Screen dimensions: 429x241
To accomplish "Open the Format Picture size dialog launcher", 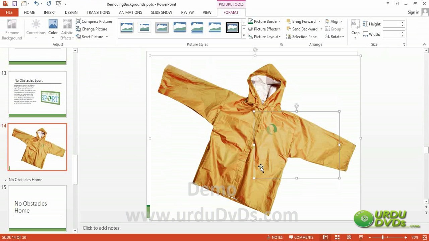I will click(404, 45).
